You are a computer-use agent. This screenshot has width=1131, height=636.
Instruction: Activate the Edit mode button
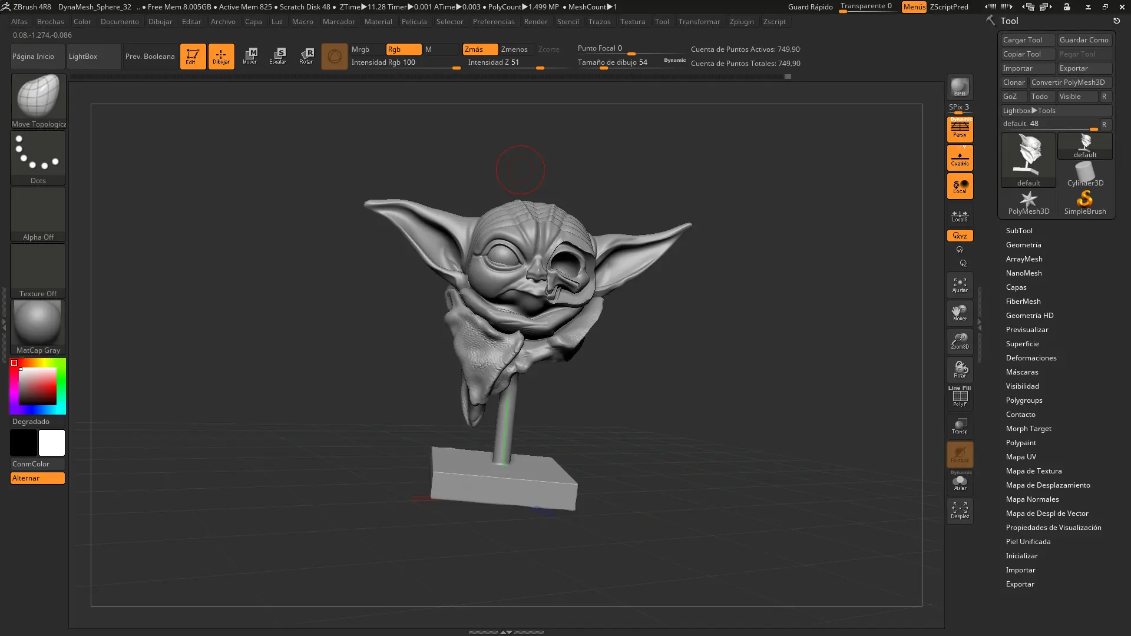point(193,57)
